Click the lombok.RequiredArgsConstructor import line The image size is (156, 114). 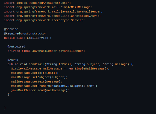[x=37, y=3]
